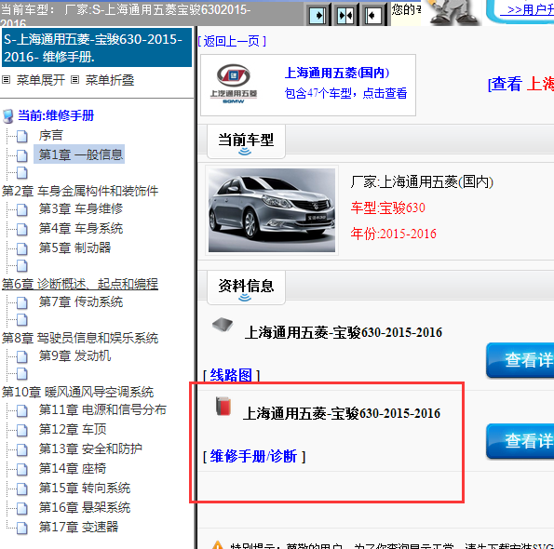
Task: Select 第1章 一般信息 chapter
Action: (81, 154)
